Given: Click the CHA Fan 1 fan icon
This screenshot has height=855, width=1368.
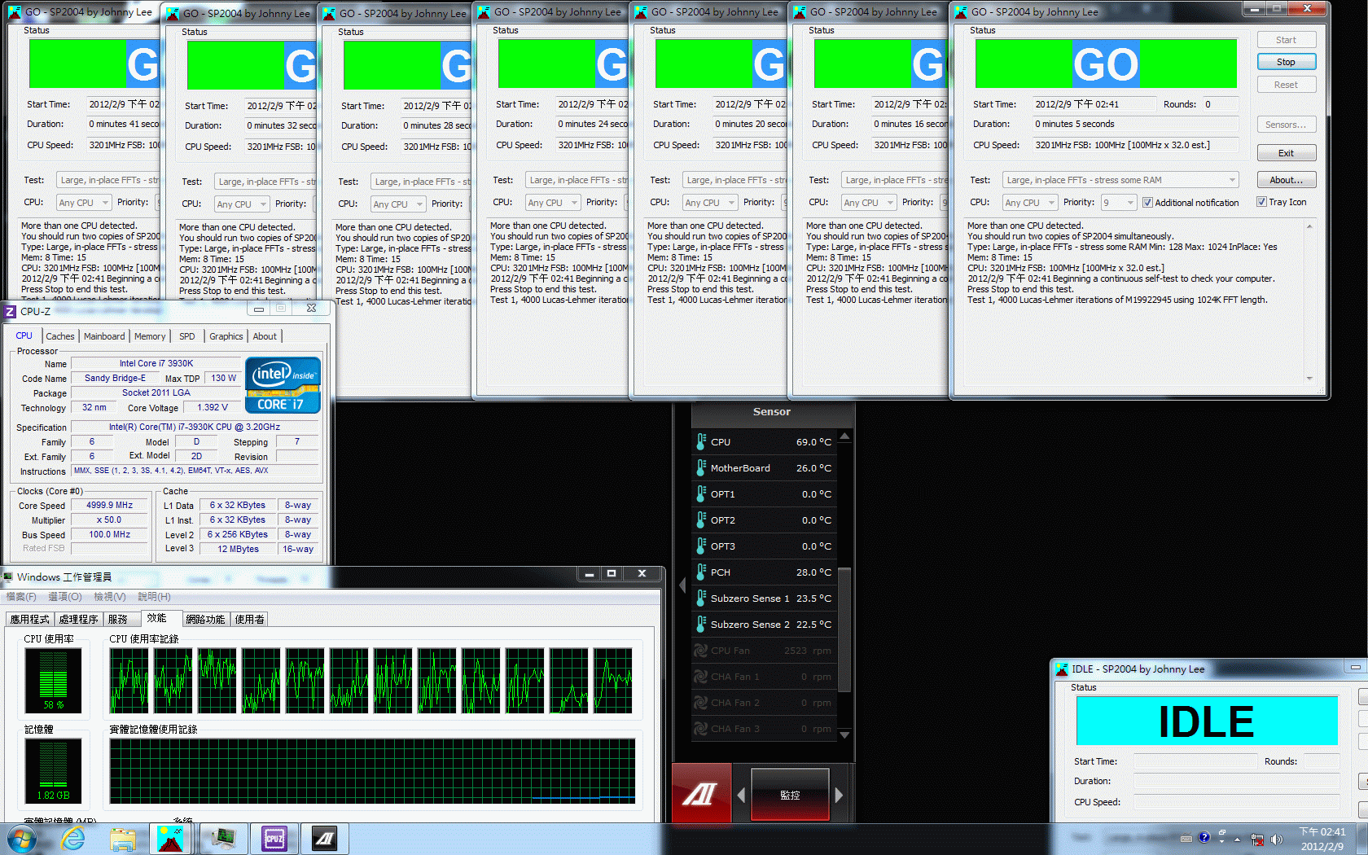Looking at the screenshot, I should [700, 676].
